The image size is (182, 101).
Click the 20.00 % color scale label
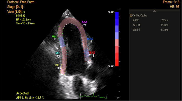[x=111, y=13]
